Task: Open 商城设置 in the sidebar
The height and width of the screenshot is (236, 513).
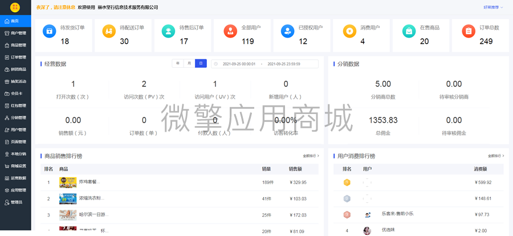Action: tap(15, 166)
